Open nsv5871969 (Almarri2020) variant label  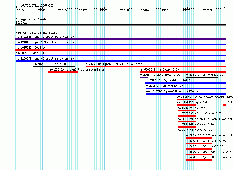click(52, 64)
